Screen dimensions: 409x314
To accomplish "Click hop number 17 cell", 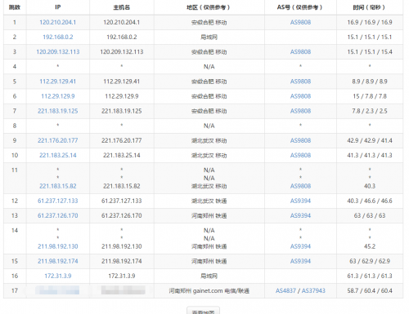I will click(15, 290).
